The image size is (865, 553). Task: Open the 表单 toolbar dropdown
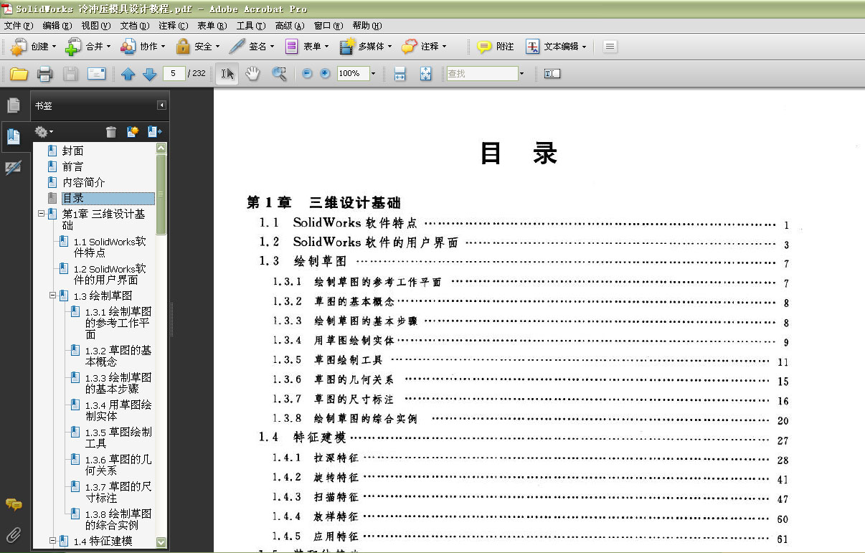tap(306, 47)
